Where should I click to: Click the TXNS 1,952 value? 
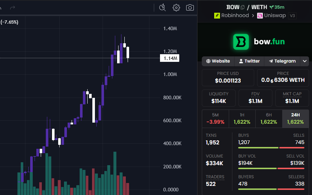(212, 143)
